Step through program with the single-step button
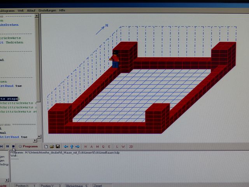The width and height of the screenshot is (249, 187). 2,146
